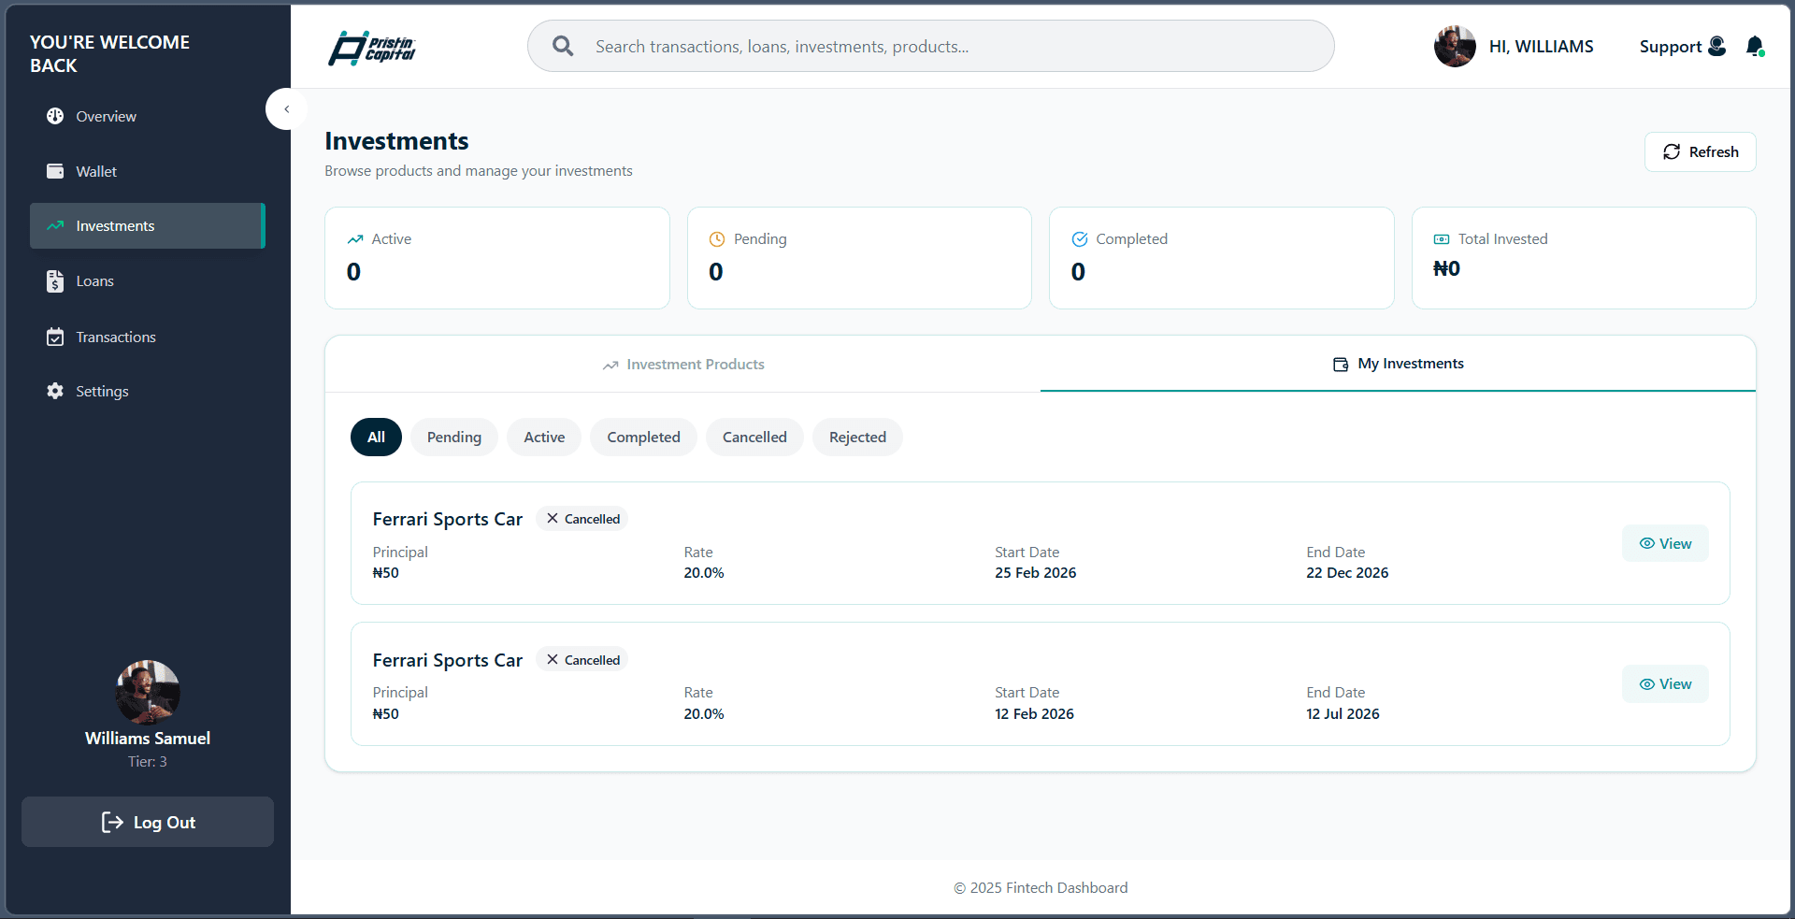The image size is (1795, 919).
Task: Click the Completed card checkmark icon
Action: 1080,239
